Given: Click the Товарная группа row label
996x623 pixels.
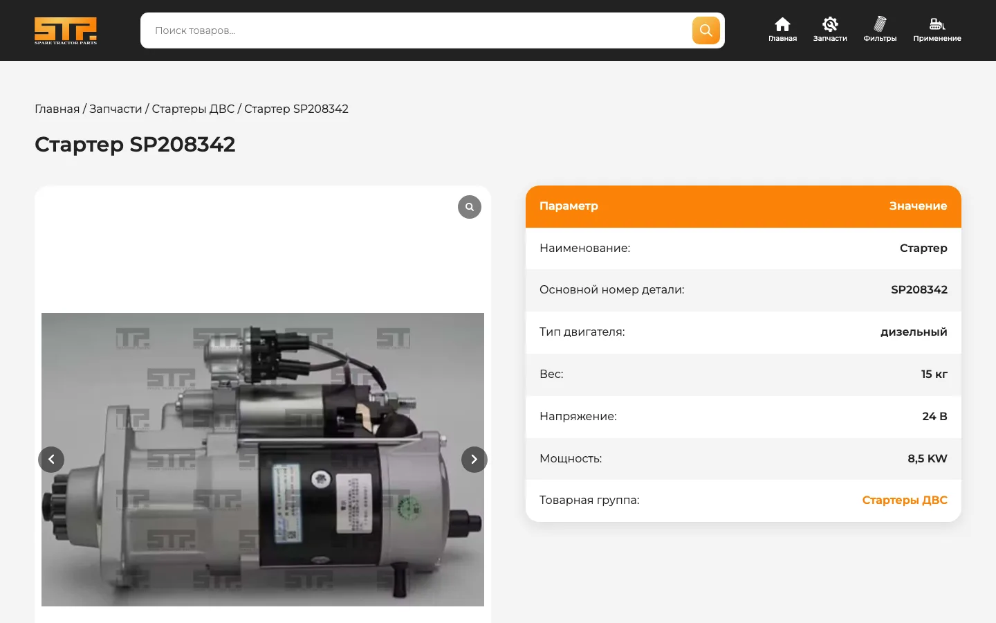Looking at the screenshot, I should coord(589,500).
